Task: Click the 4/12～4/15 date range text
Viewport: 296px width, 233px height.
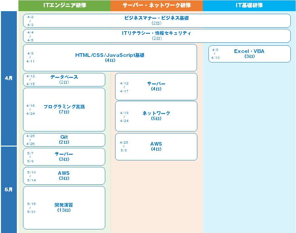Action: (x=30, y=80)
